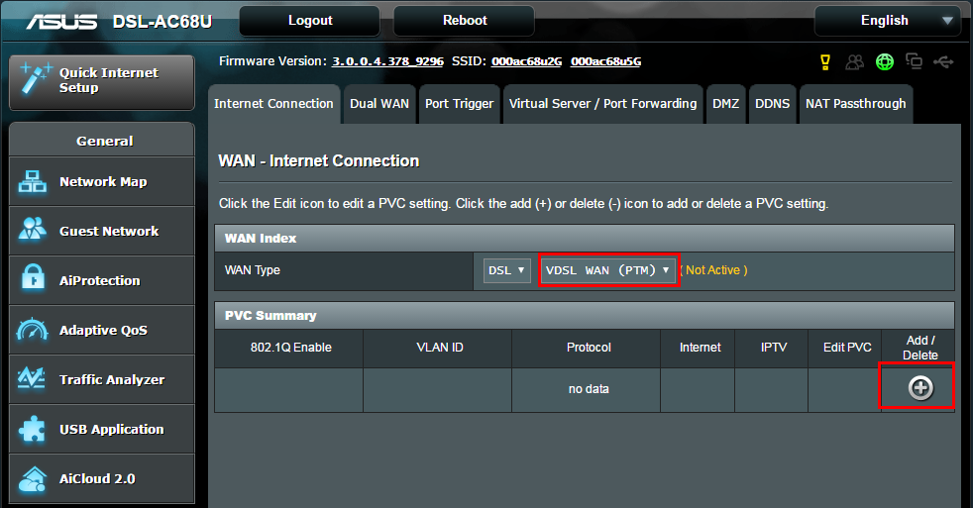Add a new PVC with the plus icon
973x508 pixels.
point(920,388)
